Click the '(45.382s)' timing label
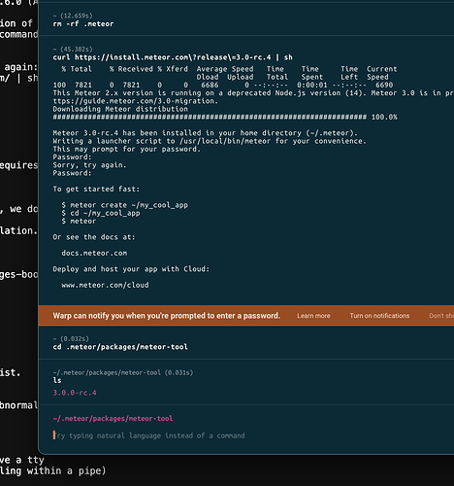 (77, 50)
